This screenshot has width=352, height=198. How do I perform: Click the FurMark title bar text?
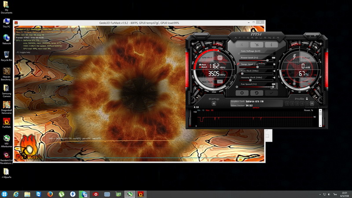click(139, 23)
